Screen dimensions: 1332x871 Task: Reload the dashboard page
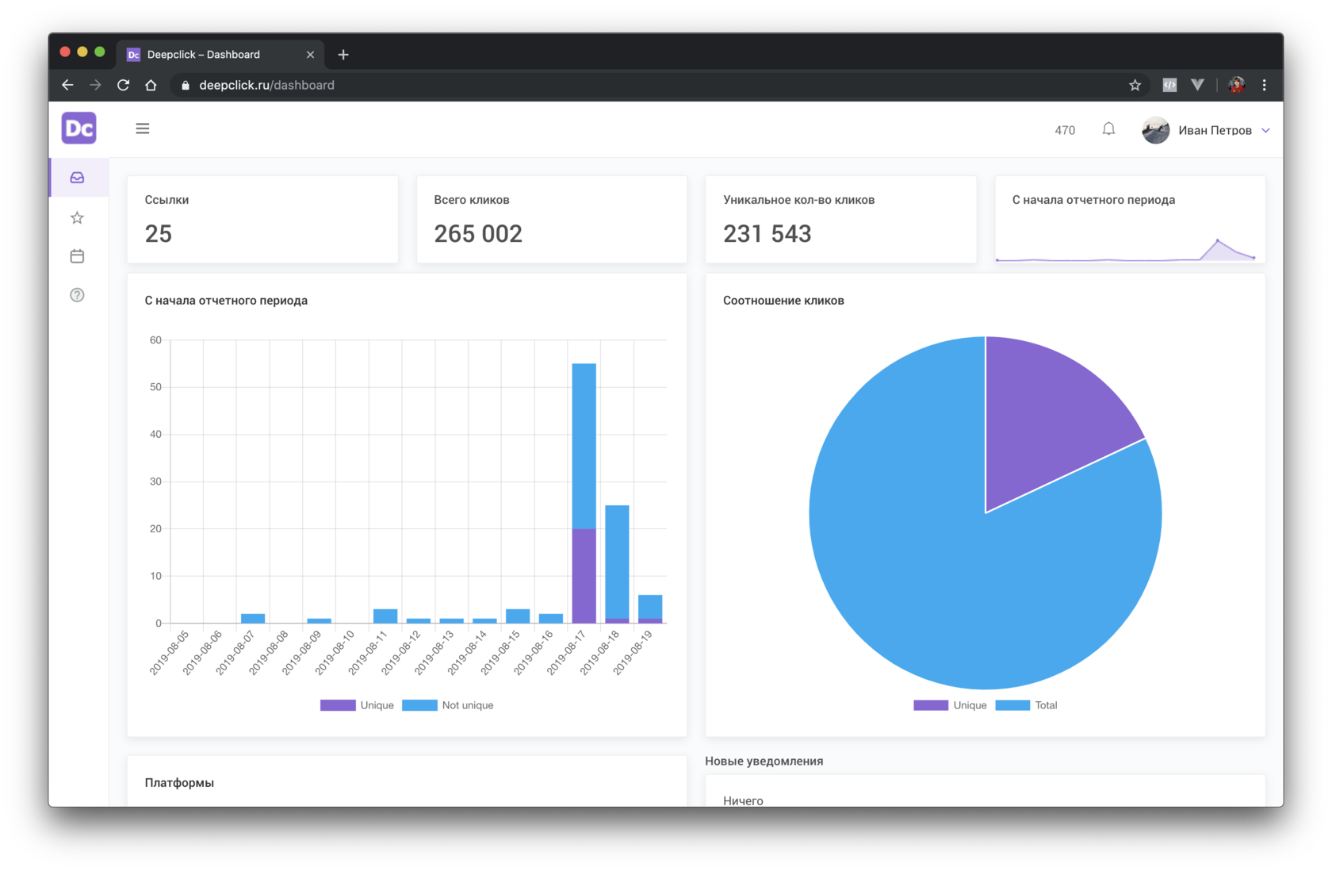(x=123, y=85)
